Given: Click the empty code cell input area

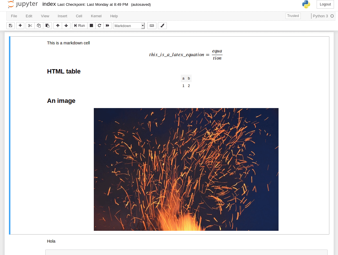Looking at the screenshot, I should pos(186,252).
